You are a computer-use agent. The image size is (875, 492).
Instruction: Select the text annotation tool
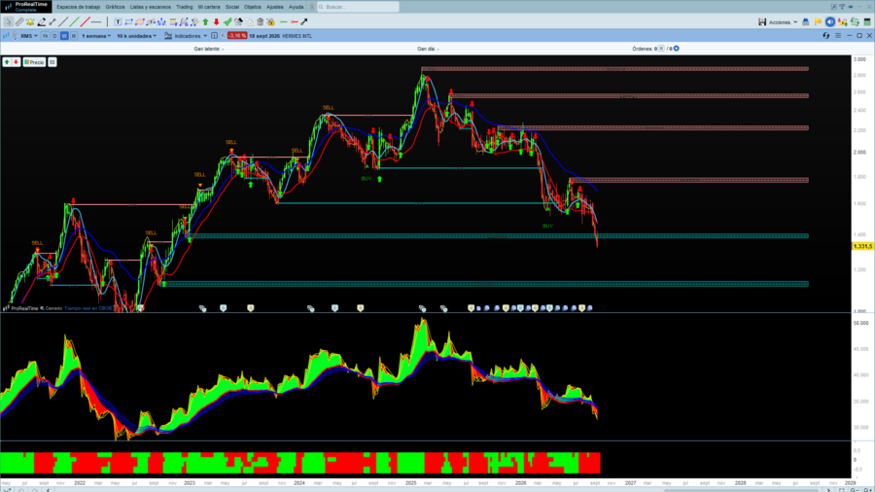[118, 21]
